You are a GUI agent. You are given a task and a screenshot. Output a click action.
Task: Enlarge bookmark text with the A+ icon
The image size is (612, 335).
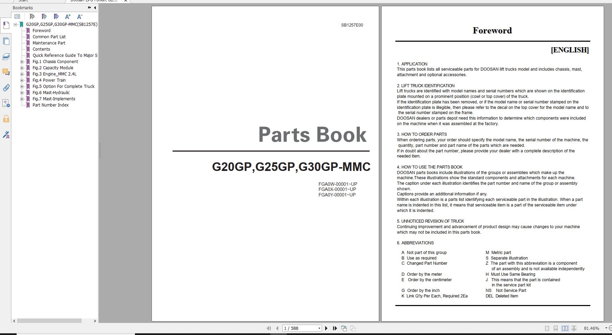point(68,16)
